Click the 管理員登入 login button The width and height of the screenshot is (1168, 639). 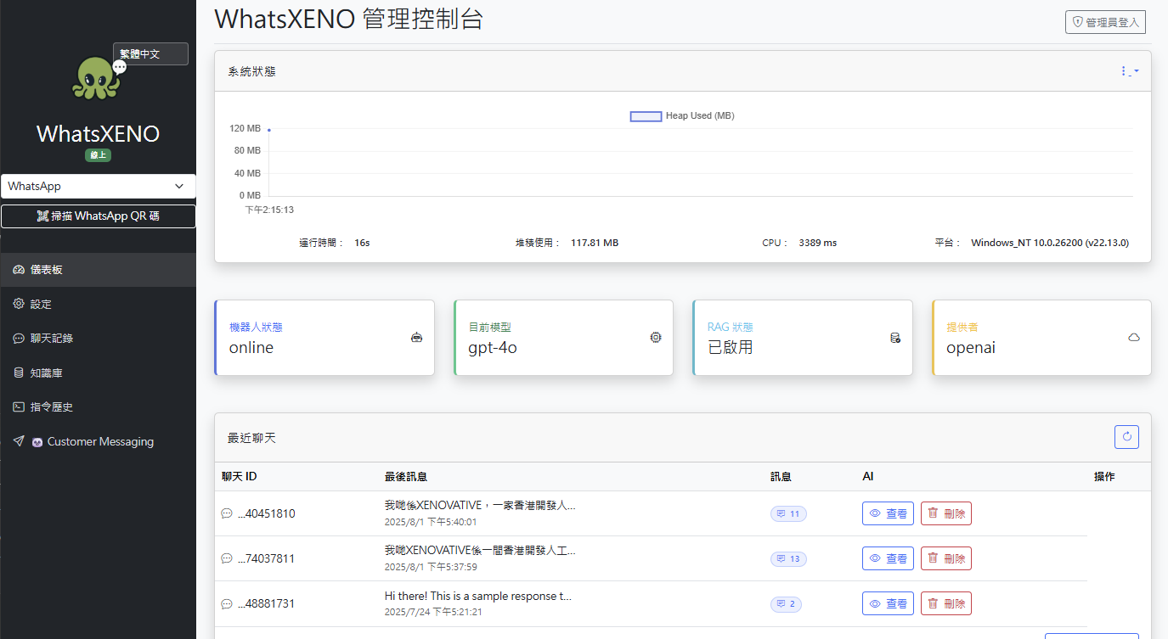[1105, 21]
